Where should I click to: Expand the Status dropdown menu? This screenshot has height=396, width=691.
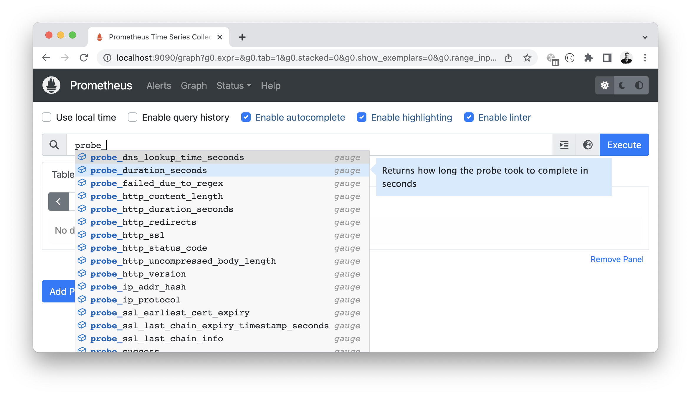pos(234,86)
